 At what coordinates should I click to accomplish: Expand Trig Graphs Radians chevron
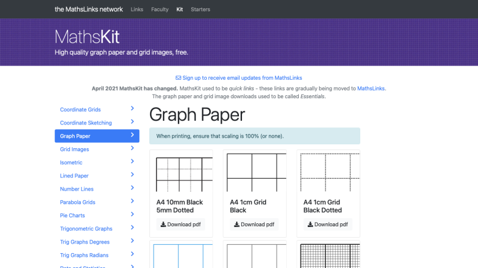(x=132, y=254)
